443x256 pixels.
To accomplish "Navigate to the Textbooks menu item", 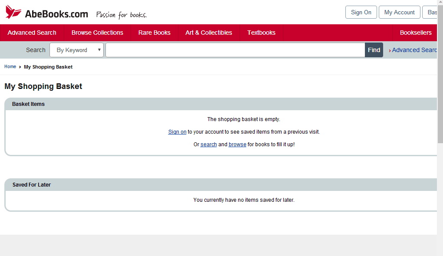I will click(x=261, y=33).
